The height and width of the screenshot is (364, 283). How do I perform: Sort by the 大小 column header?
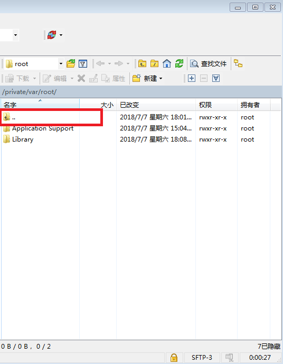click(x=98, y=105)
